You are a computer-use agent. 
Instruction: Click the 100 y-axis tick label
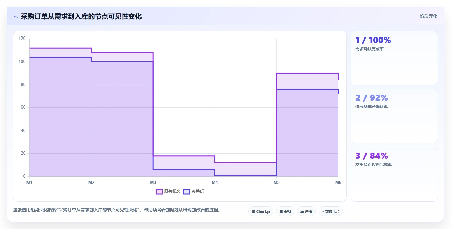[22, 62]
